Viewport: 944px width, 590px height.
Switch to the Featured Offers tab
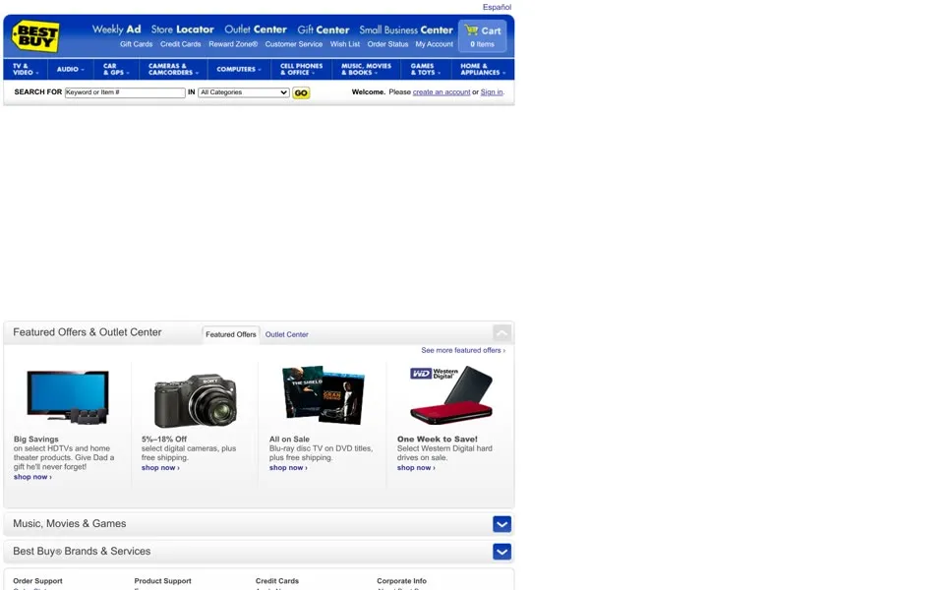point(230,334)
